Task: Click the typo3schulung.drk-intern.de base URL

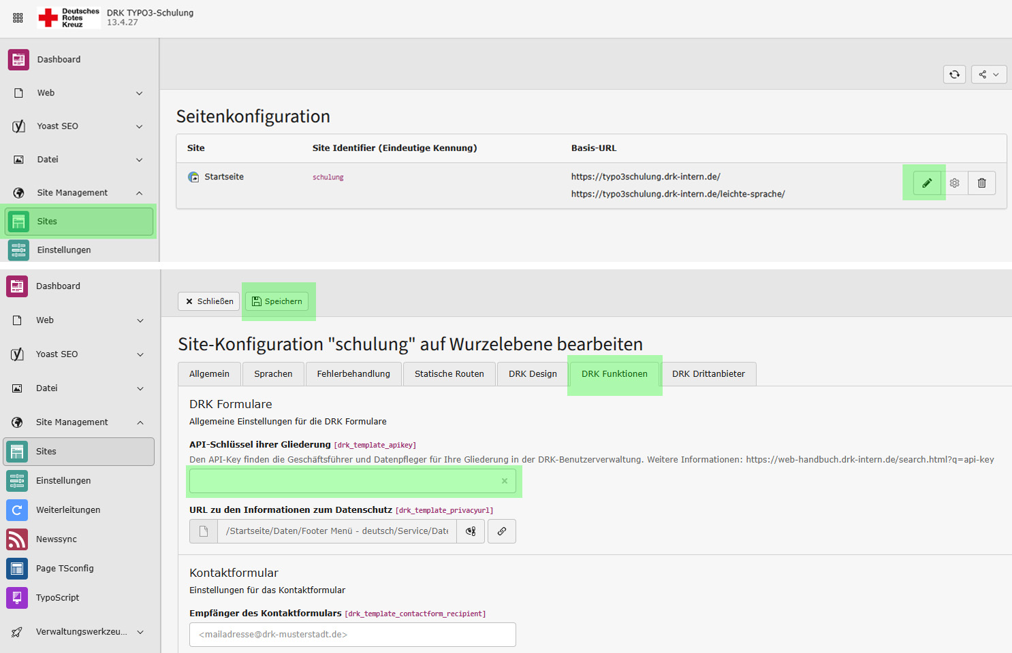Action: (646, 177)
